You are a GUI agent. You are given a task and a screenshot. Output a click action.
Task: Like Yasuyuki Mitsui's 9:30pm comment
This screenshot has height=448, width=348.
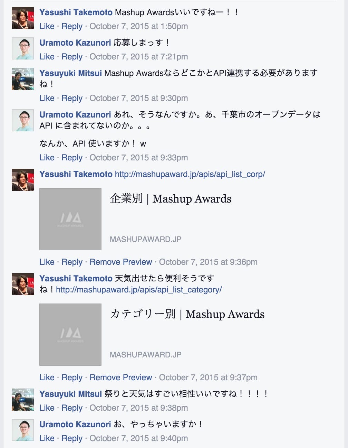(x=47, y=98)
